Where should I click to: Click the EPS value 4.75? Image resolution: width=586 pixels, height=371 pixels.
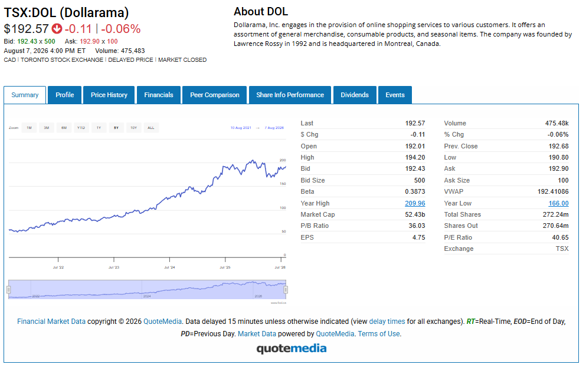click(418, 237)
